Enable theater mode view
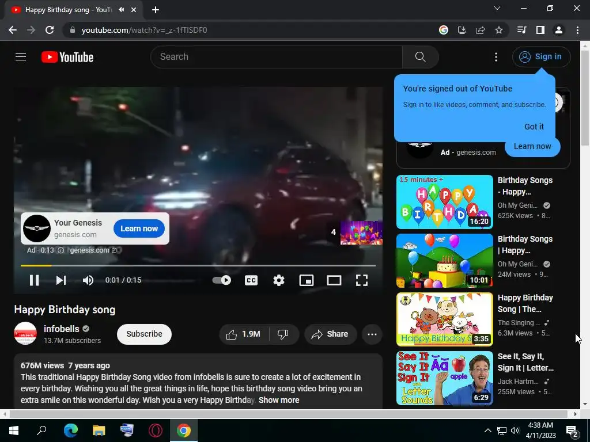The width and height of the screenshot is (590, 442). [334, 280]
